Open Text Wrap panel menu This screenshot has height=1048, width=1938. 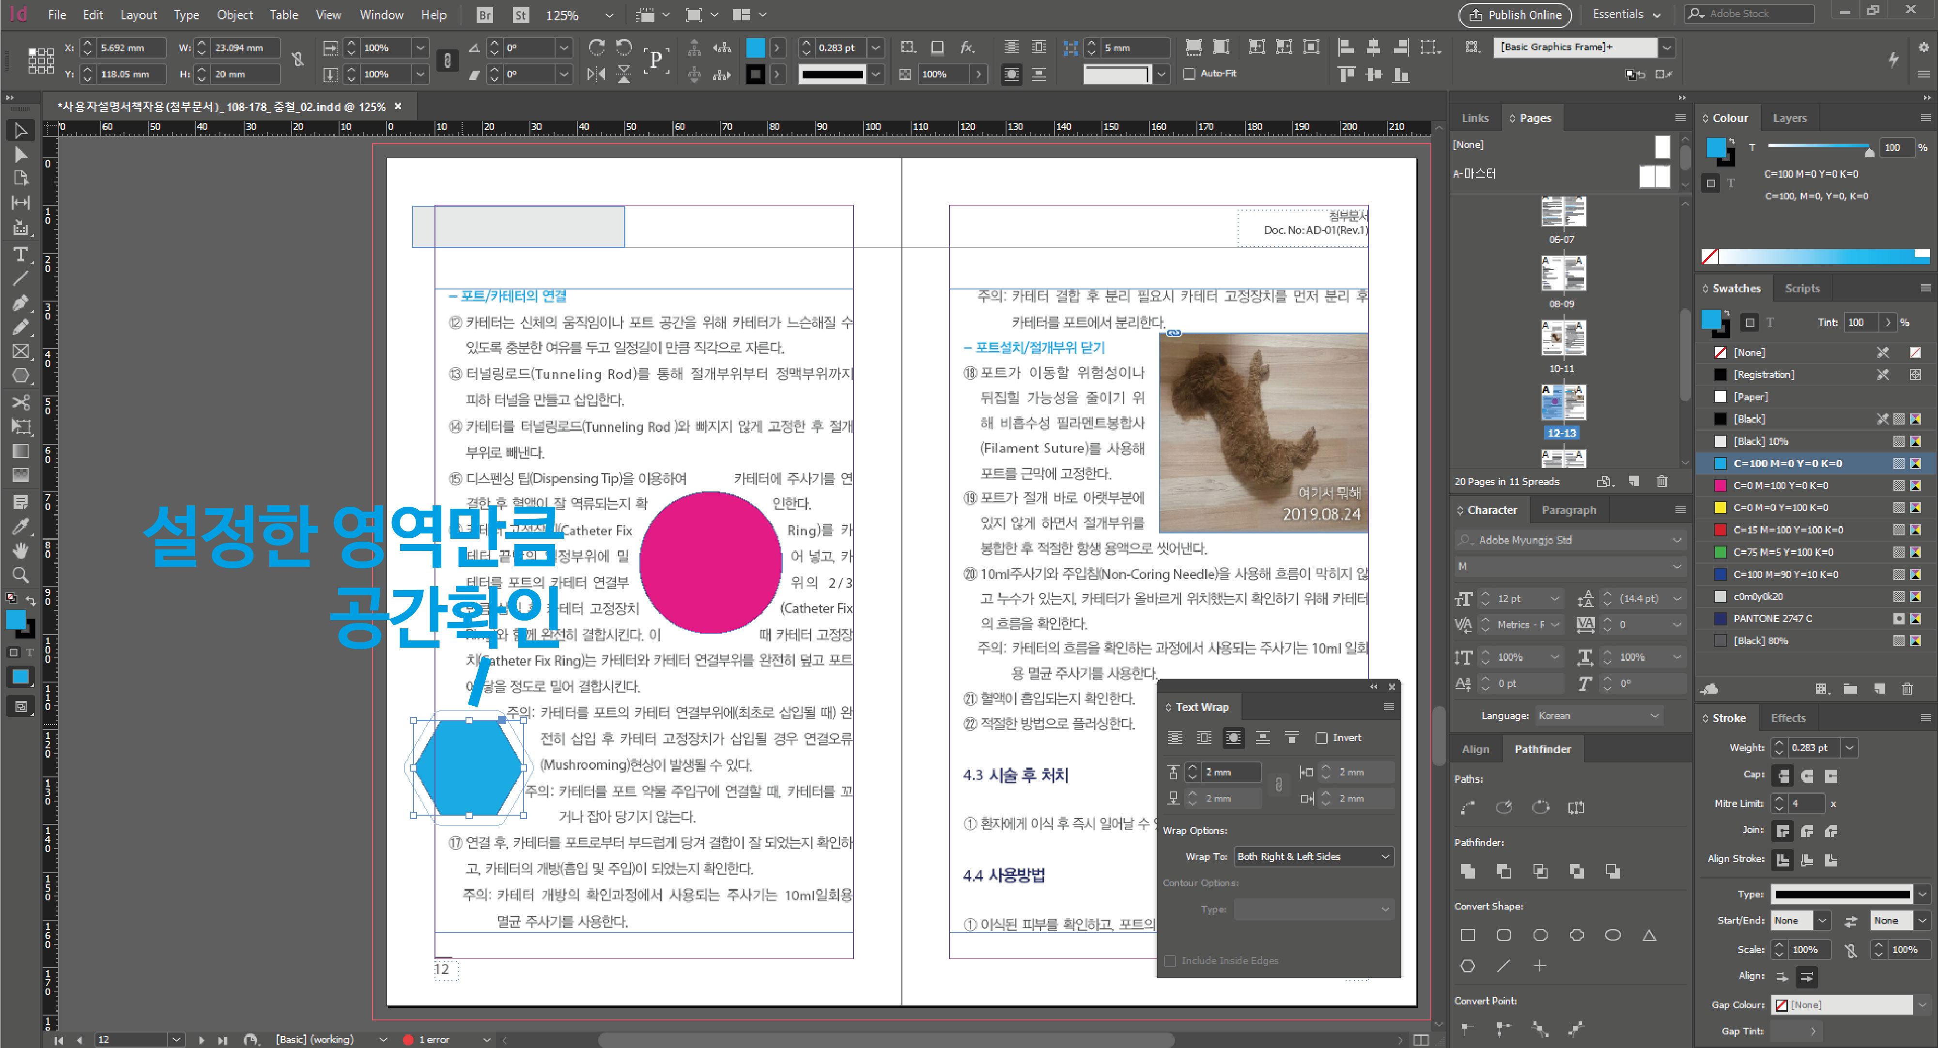[x=1389, y=707]
